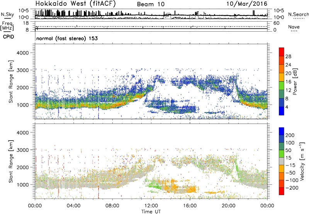Image resolution: width=309 pixels, height=214 pixels.
Task: Click the '16:00' time axis tick label
Action: (190, 206)
